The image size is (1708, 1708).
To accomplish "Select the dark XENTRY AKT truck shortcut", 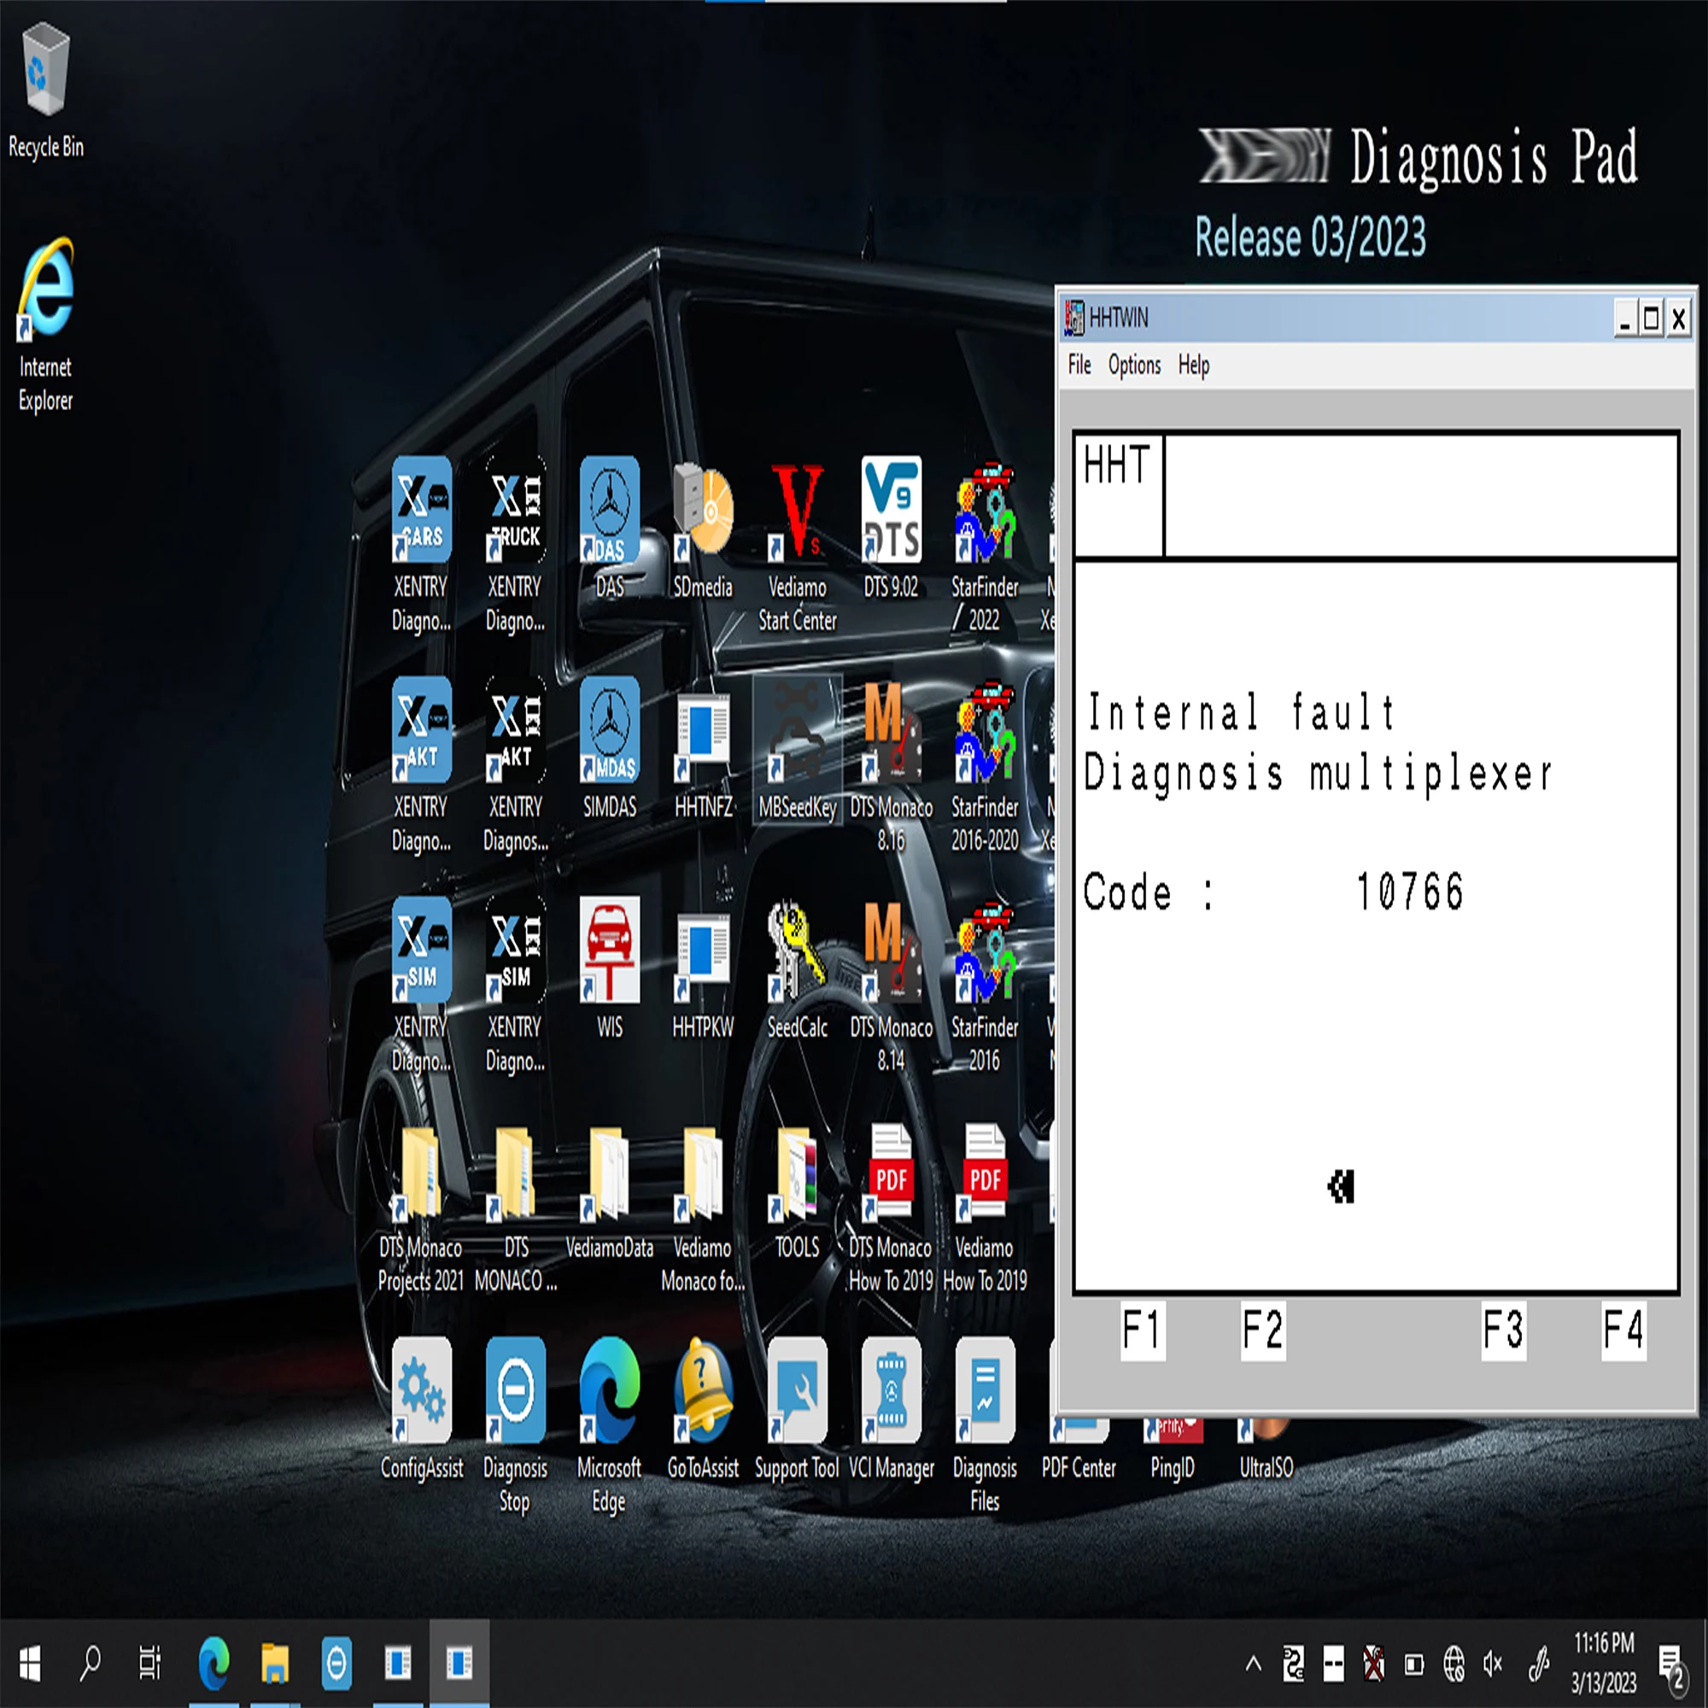I will coord(516,763).
